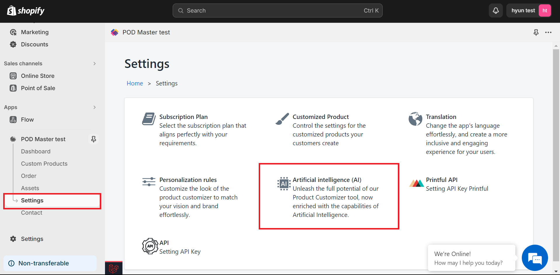This screenshot has width=560, height=275.
Task: Open the hyun test account menu
Action: (529, 11)
